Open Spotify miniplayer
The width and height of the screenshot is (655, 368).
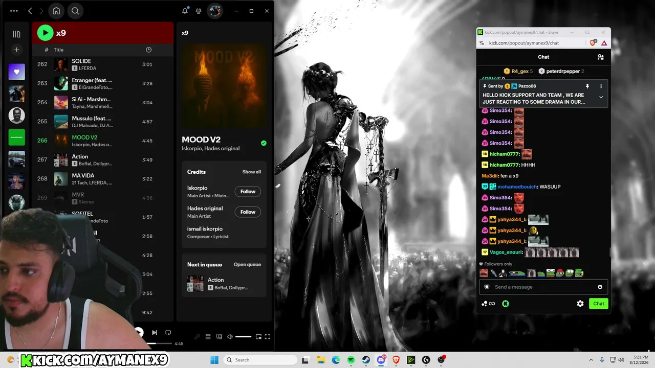click(258, 336)
